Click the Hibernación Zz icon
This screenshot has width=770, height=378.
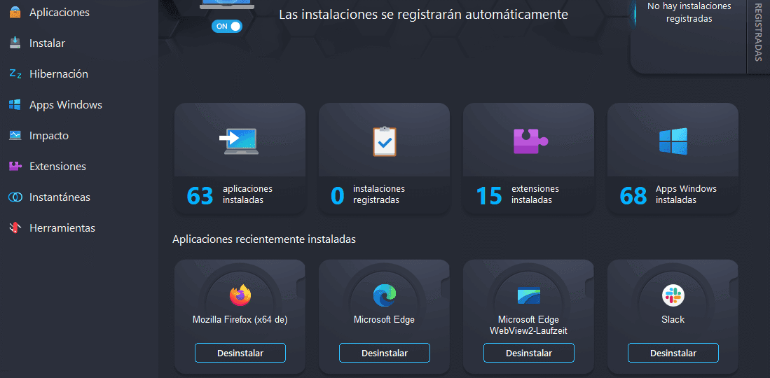point(15,74)
